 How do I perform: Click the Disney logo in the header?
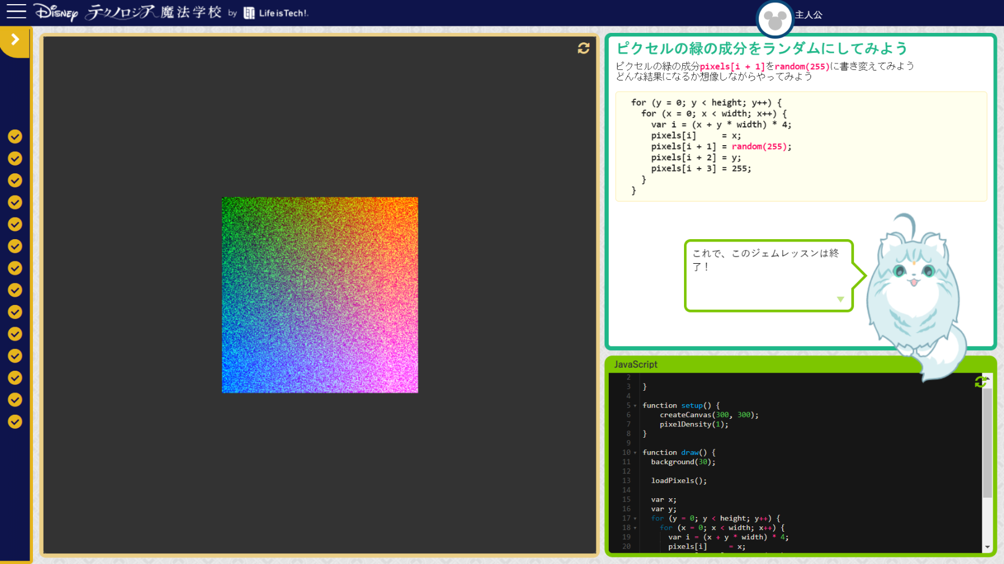(55, 12)
